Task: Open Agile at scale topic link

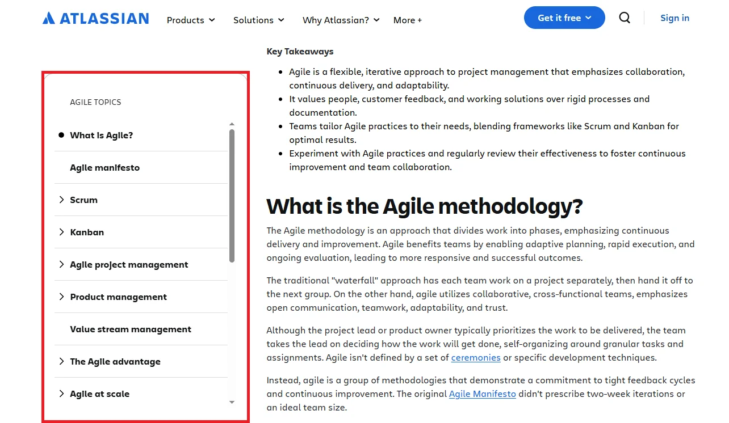Action: coord(100,394)
